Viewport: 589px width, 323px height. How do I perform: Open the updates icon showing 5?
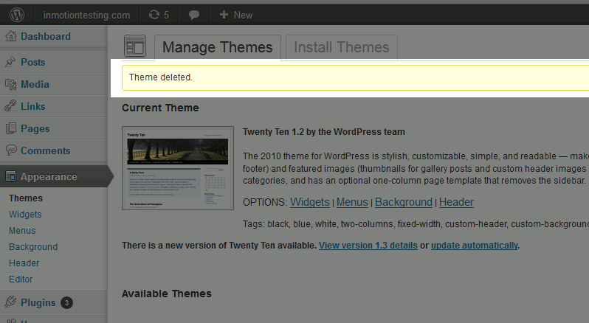(159, 15)
